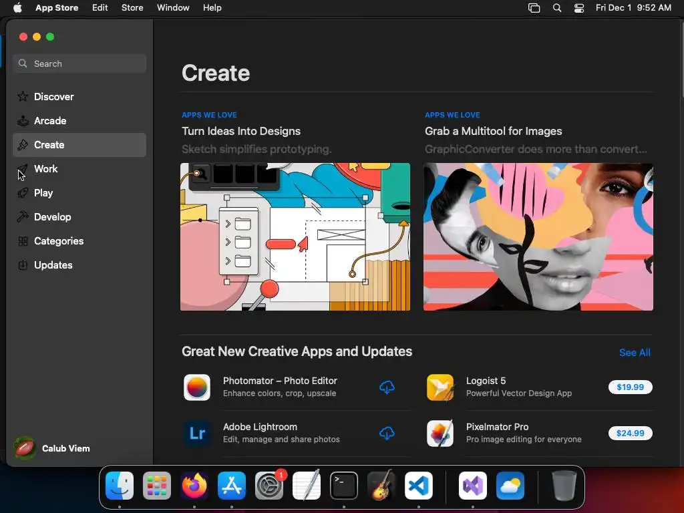Open the Adobe Lightroom app icon

(x=197, y=433)
